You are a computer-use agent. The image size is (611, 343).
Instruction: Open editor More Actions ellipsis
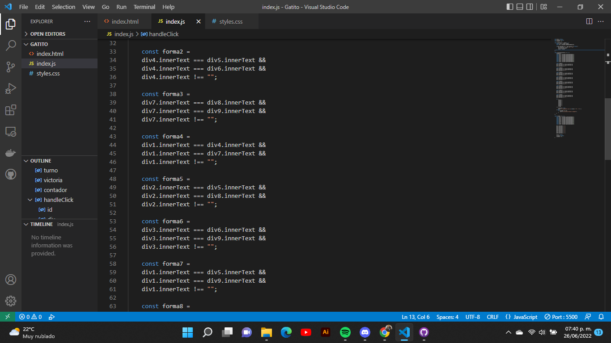(x=602, y=21)
